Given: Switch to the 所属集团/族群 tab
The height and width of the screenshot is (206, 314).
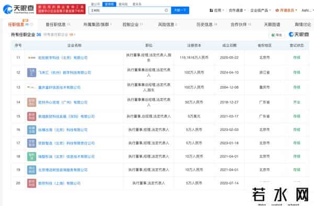Looking at the screenshot, I should (x=97, y=25).
